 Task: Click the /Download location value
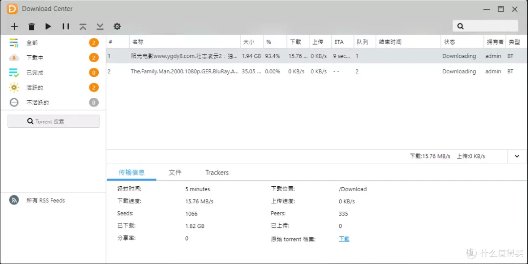352,189
